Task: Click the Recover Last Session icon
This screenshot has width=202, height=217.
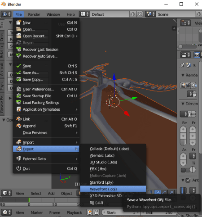Action: coord(19,49)
